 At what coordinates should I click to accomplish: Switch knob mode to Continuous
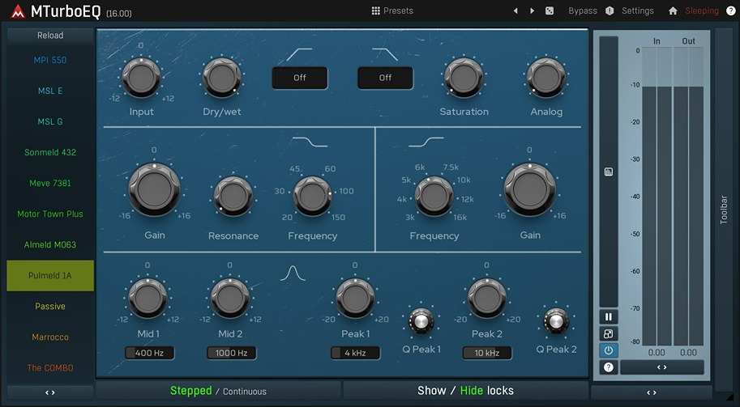pos(244,392)
